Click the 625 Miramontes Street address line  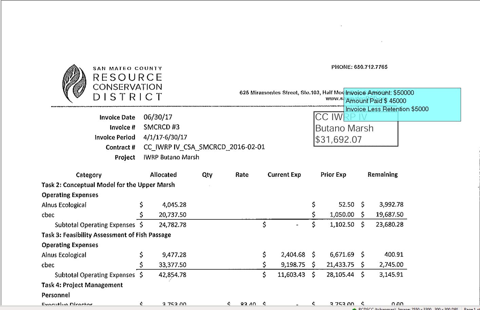tap(291, 92)
